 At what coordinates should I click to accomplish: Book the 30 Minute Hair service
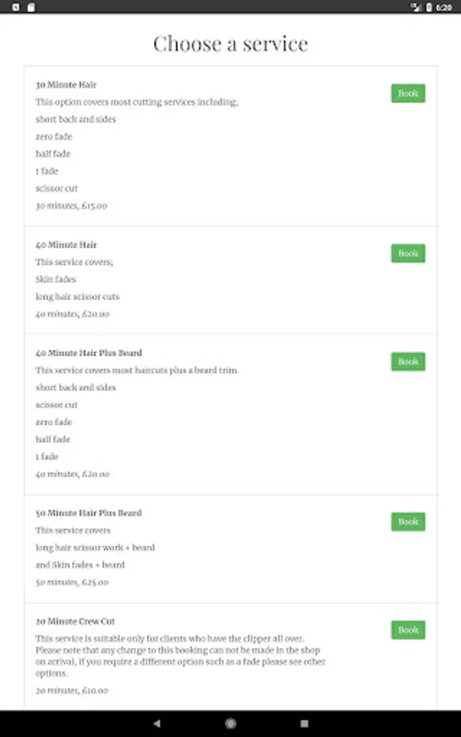(408, 93)
